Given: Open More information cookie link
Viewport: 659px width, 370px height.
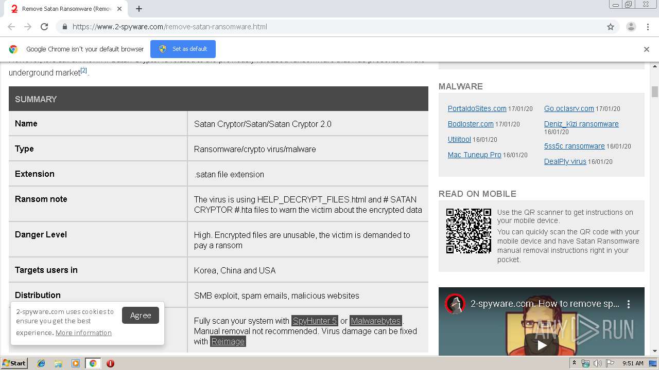Looking at the screenshot, I should point(83,333).
